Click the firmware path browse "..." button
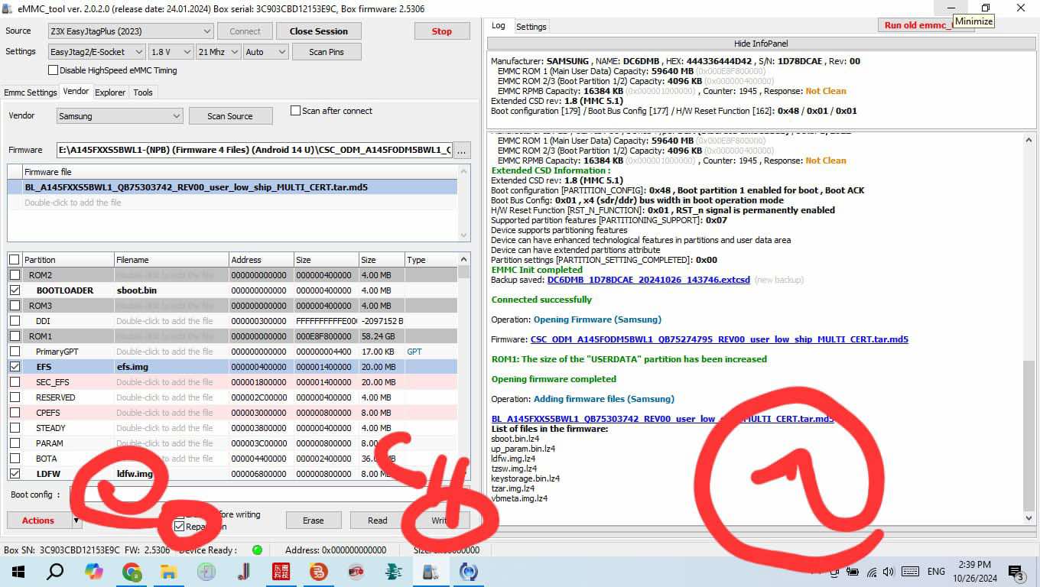 (x=462, y=151)
